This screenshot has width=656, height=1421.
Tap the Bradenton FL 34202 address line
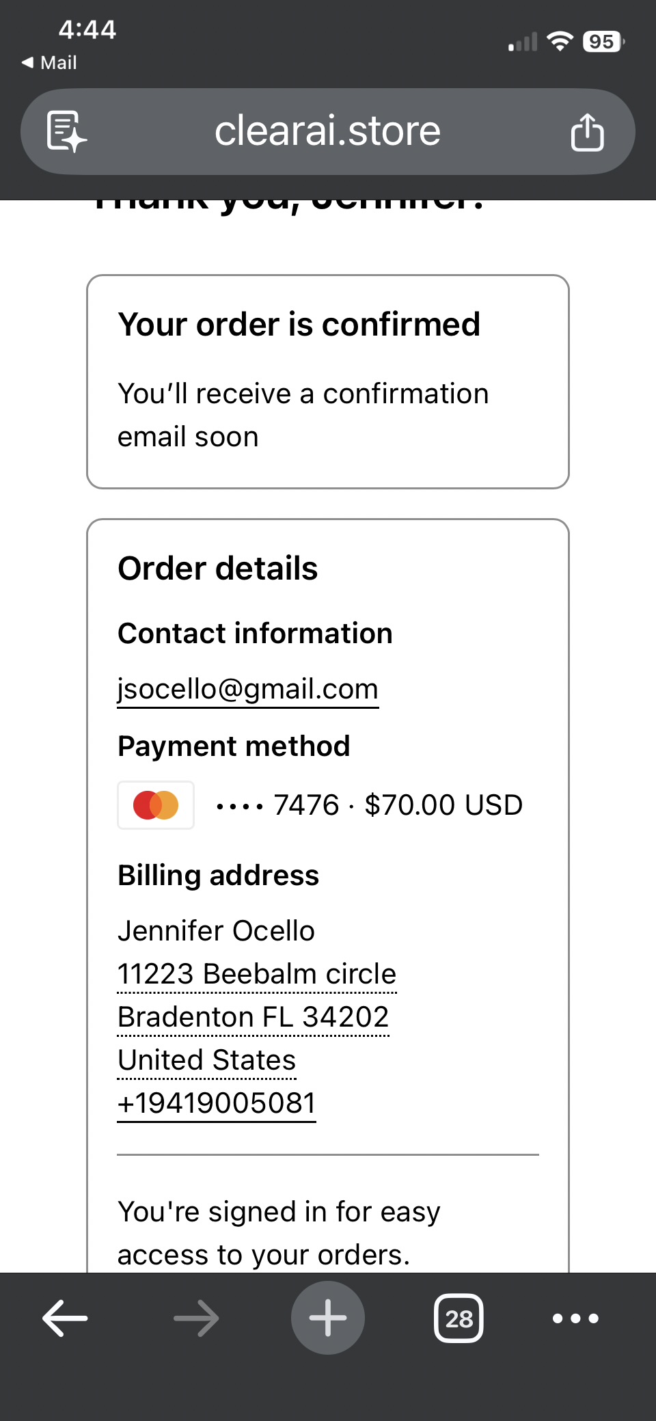point(253,1017)
